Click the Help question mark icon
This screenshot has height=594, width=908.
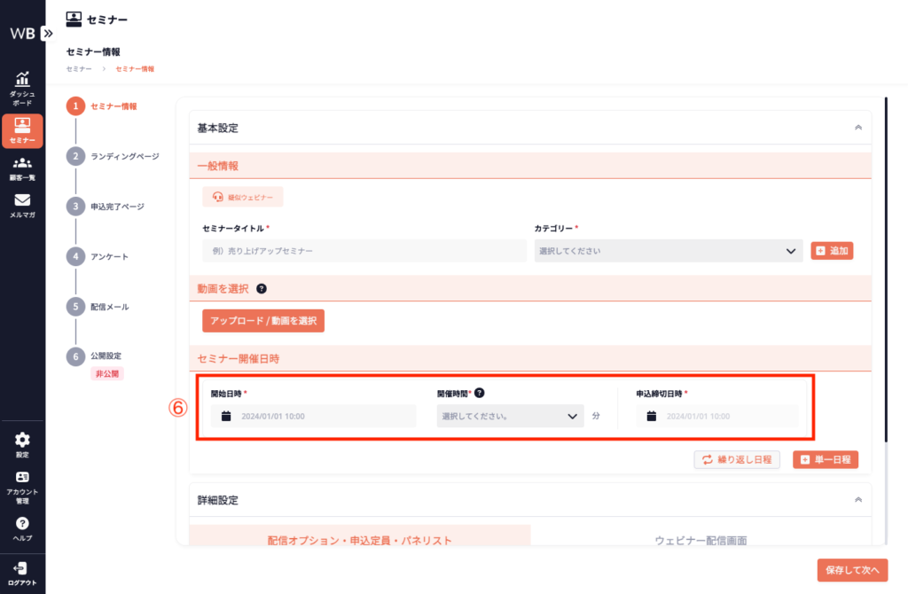click(x=22, y=528)
